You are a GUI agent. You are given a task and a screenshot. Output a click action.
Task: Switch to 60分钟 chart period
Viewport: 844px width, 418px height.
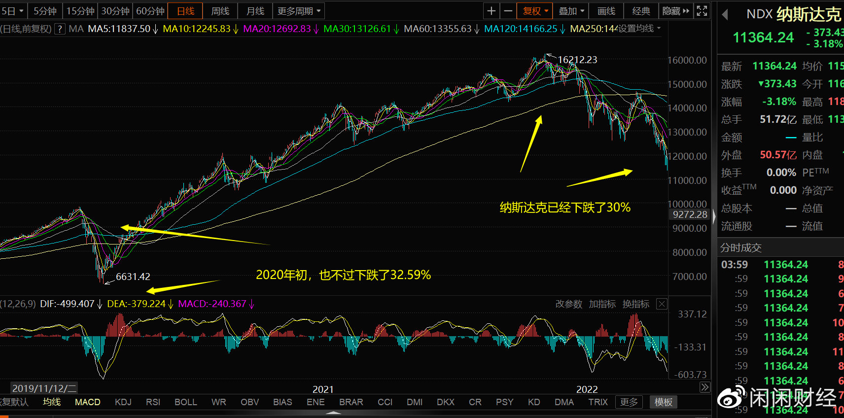pos(150,11)
